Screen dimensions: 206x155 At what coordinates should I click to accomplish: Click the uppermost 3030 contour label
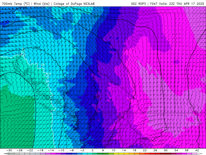(33, 17)
